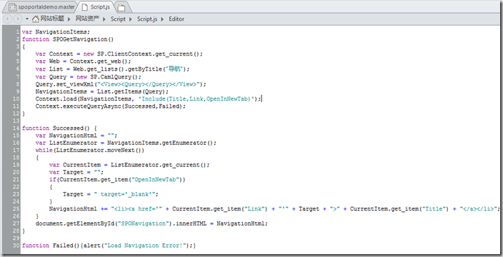Click 'Context.executeQueryAsync' on line 11

pos(79,106)
